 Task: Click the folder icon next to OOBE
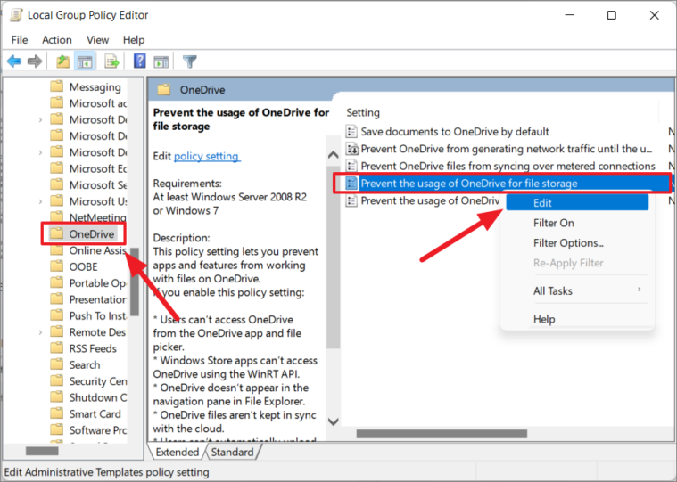[x=56, y=266]
